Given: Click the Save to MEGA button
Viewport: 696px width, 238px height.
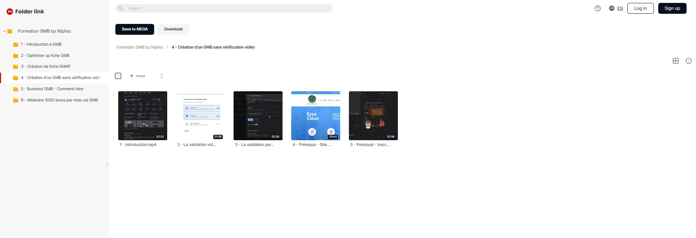Looking at the screenshot, I should [135, 29].
